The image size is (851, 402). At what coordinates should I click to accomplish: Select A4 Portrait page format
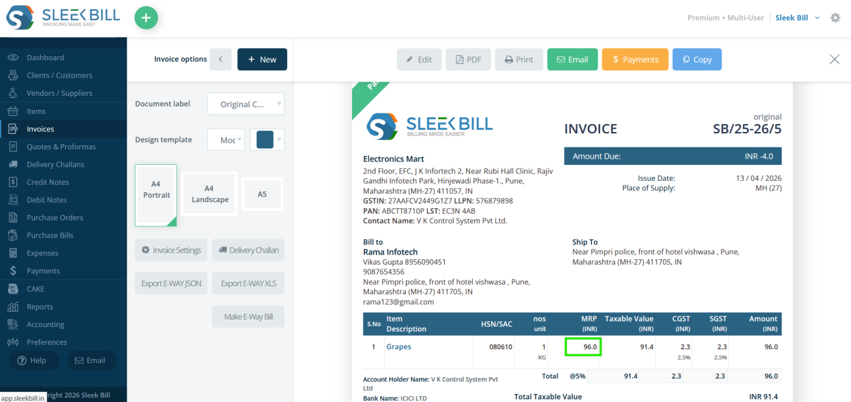click(x=156, y=195)
